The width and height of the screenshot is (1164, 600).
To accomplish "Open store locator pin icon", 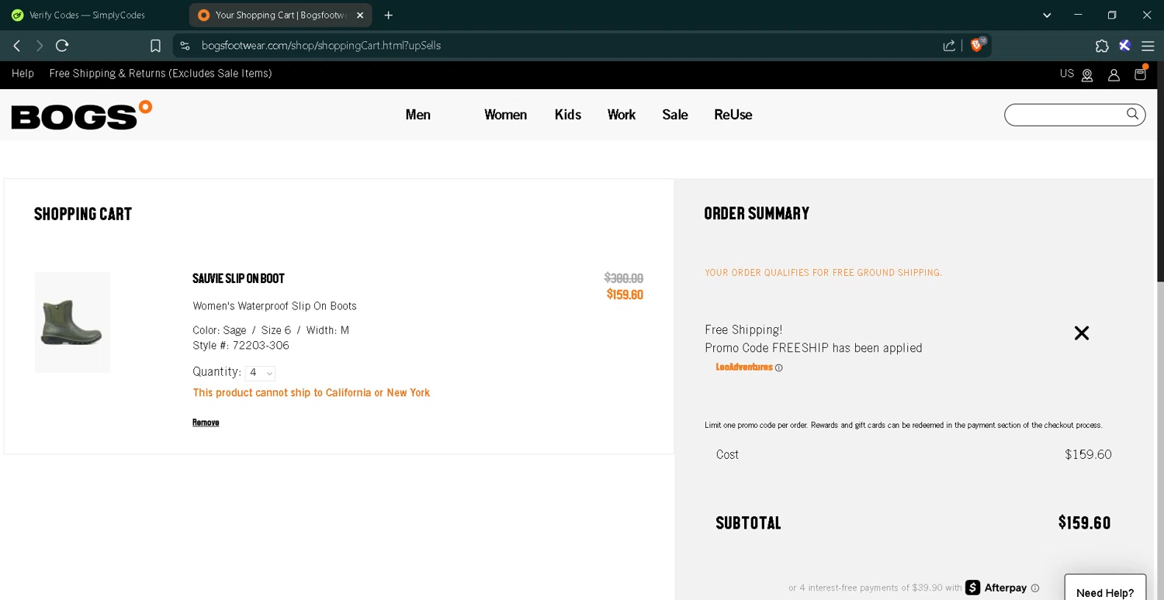I will click(1087, 75).
